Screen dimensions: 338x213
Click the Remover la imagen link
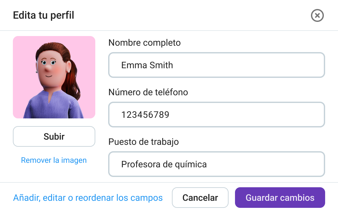[x=54, y=160]
